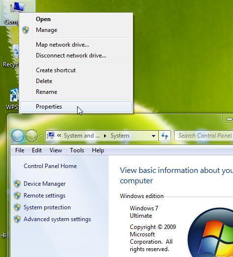The height and width of the screenshot is (257, 233).
Task: Focus the Search Control Panel box
Action: tap(204, 136)
